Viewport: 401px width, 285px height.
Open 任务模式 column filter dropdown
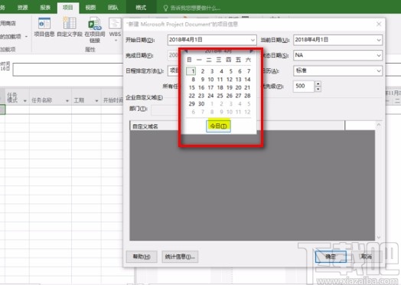click(x=25, y=101)
